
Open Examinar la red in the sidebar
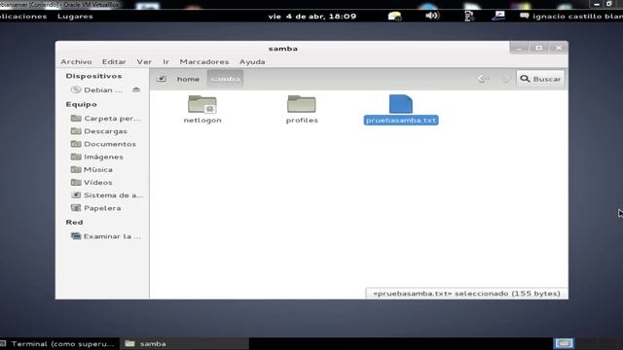(x=106, y=236)
